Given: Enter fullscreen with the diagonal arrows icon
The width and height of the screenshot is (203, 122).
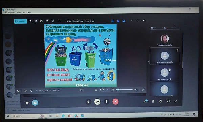Looking at the screenshot, I should pos(143,90).
